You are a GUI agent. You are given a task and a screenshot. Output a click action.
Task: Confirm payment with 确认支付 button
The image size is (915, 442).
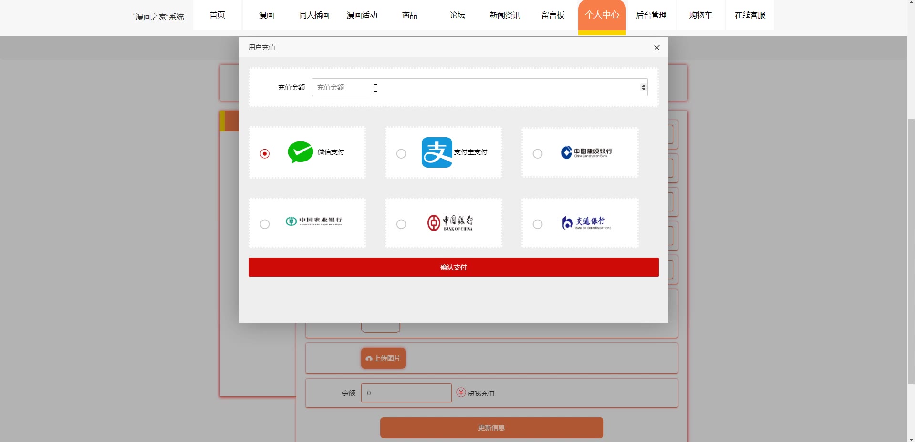coord(454,267)
